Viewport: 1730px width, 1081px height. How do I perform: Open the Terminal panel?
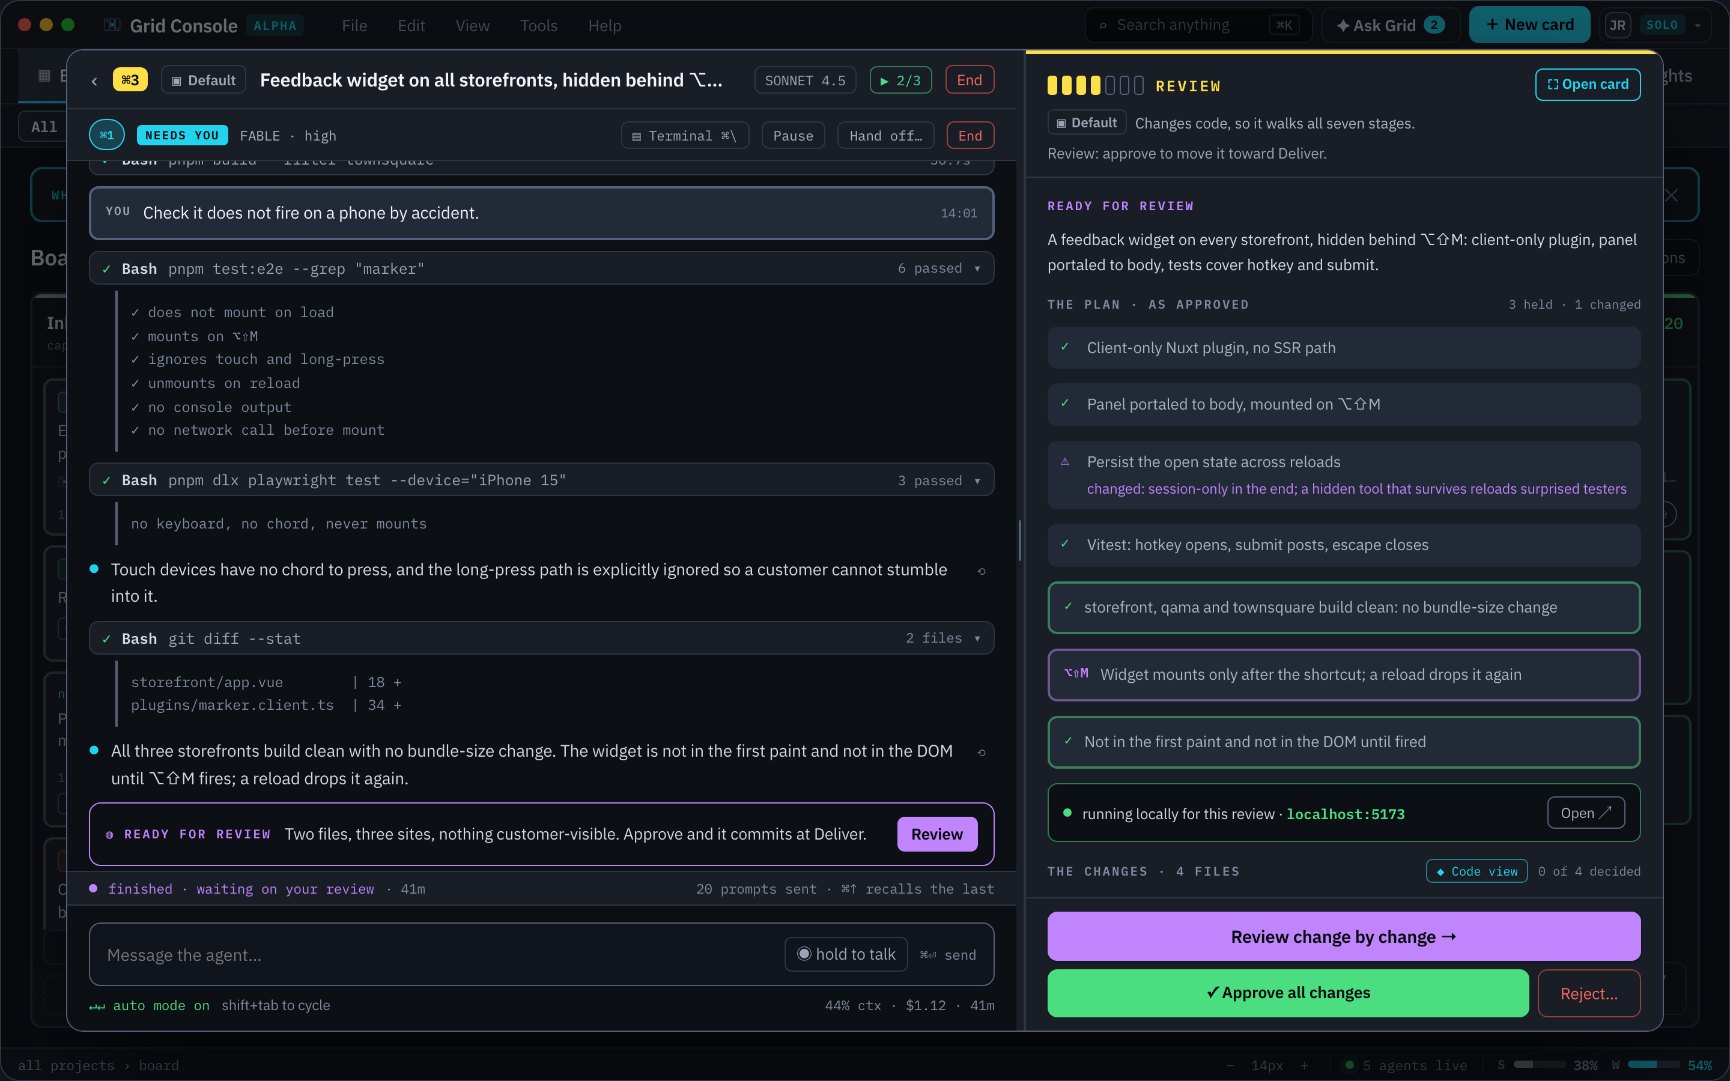coord(684,136)
